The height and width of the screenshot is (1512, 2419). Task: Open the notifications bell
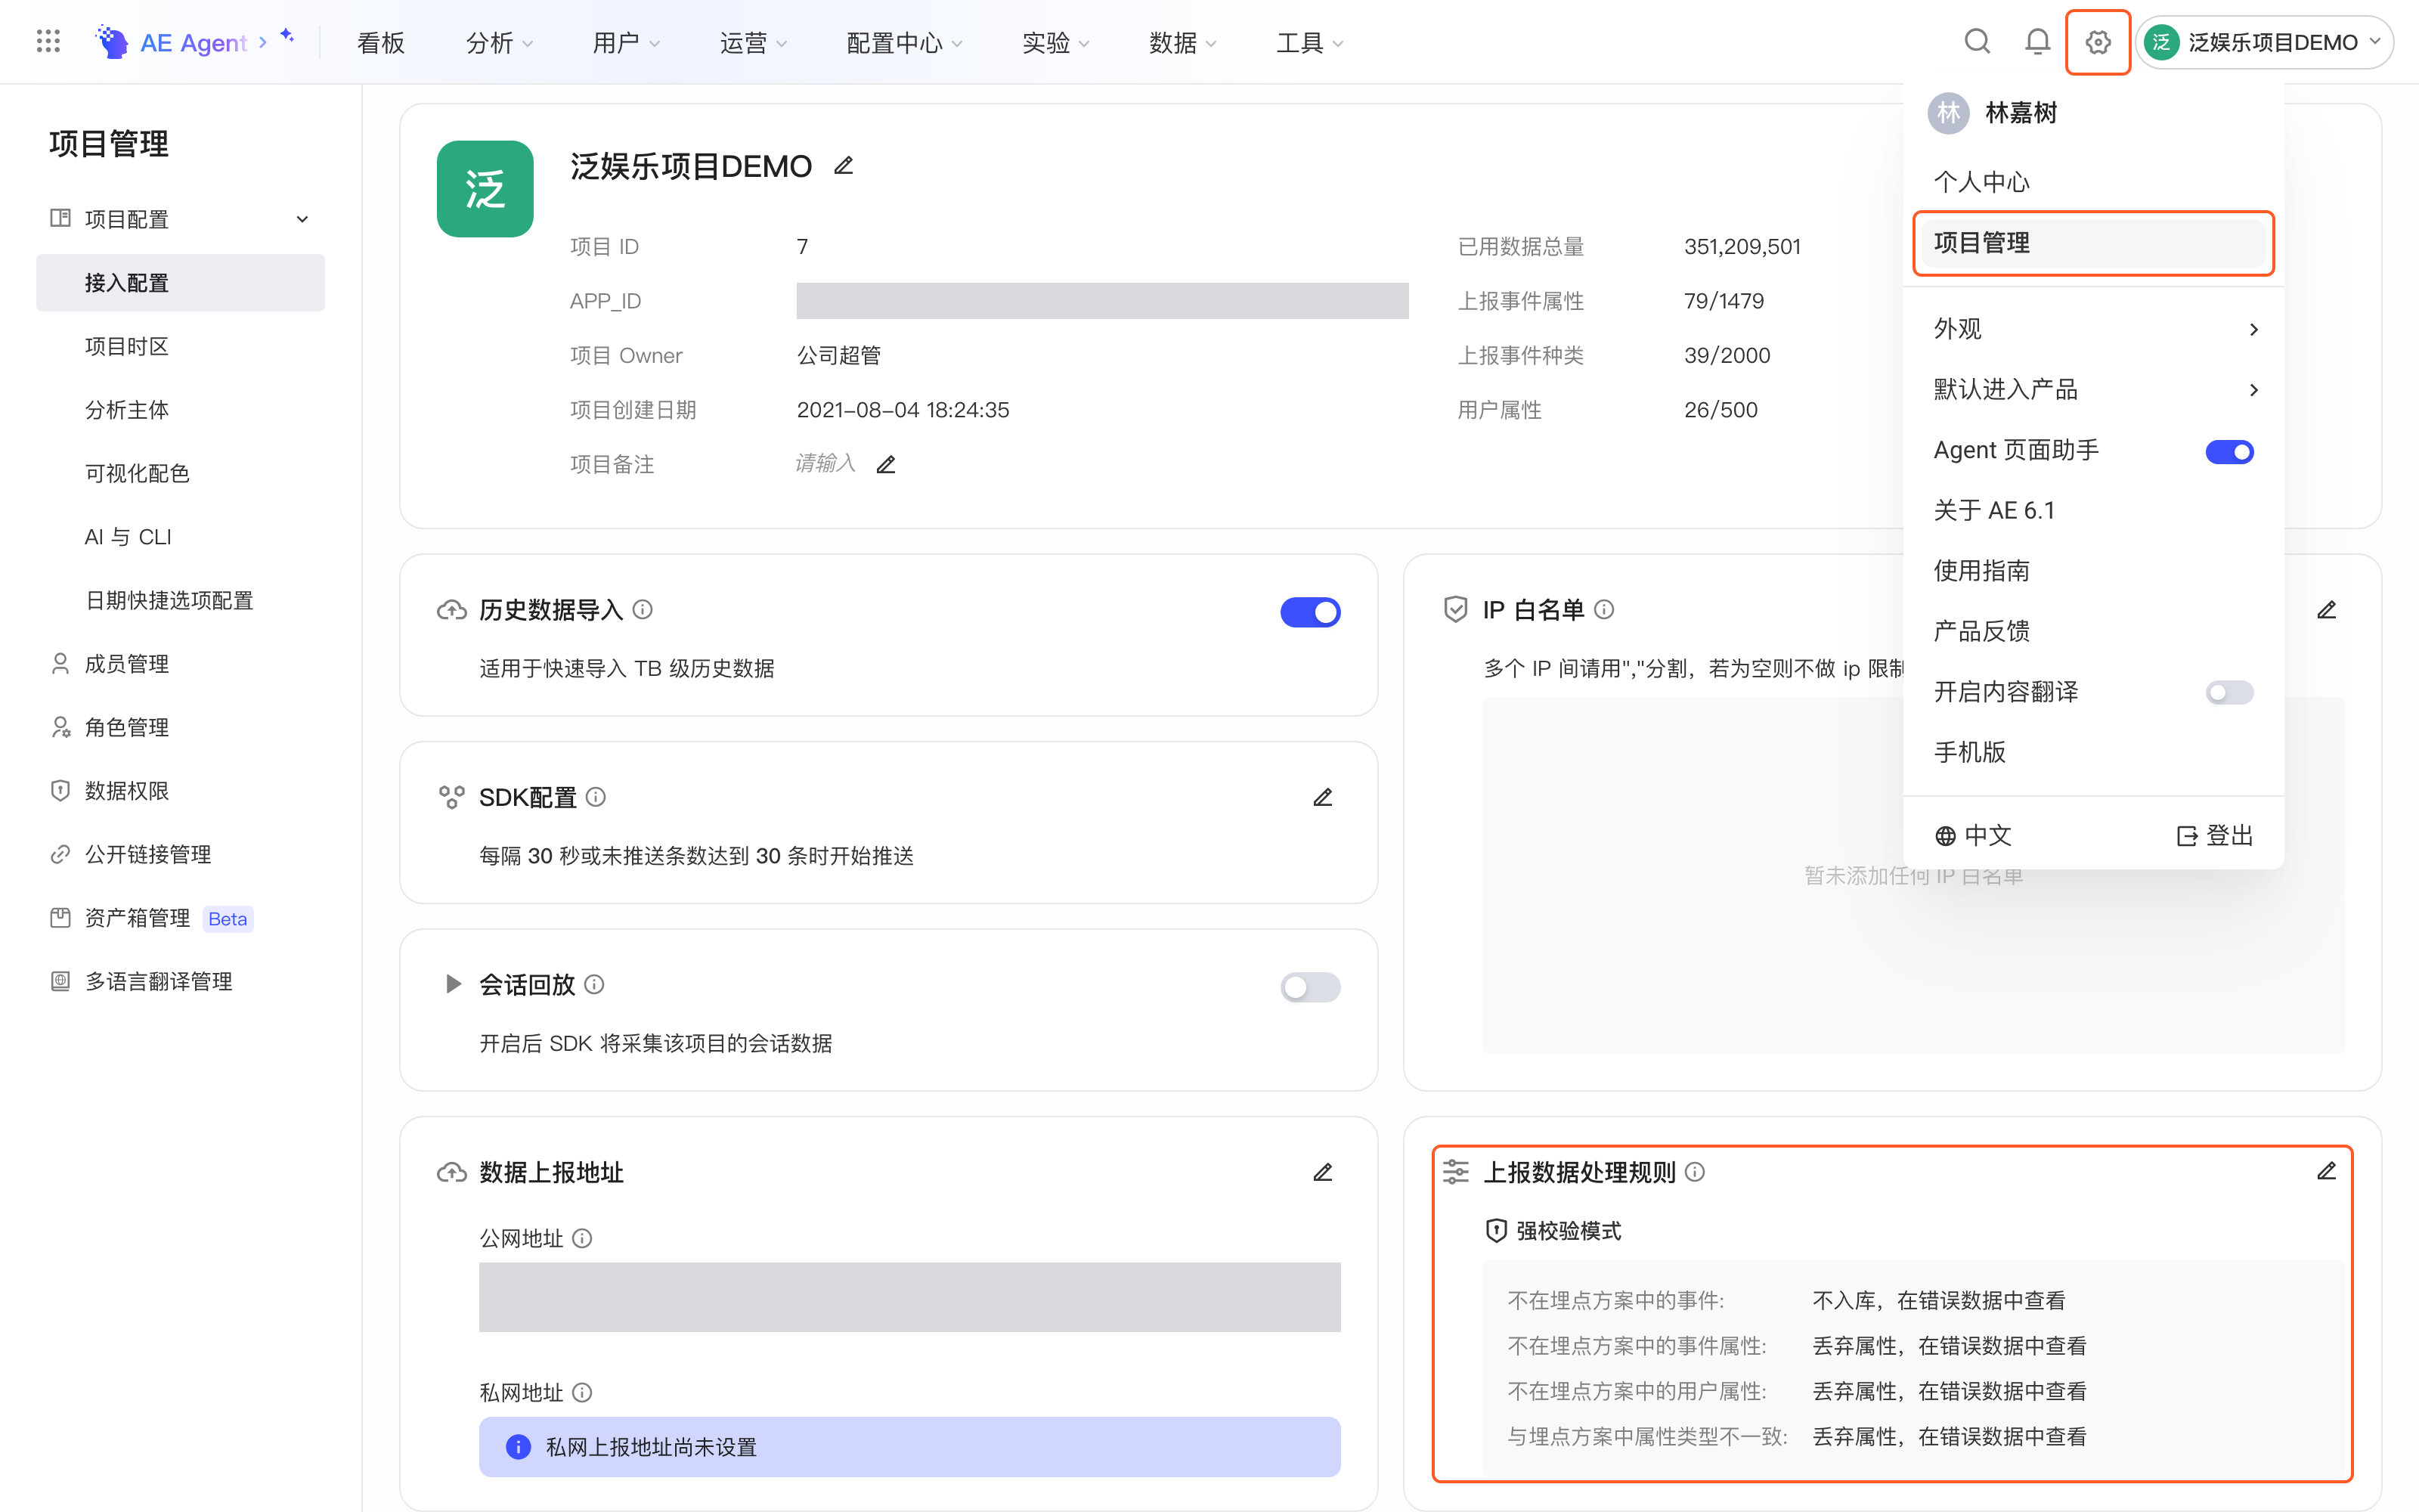pos(2037,42)
